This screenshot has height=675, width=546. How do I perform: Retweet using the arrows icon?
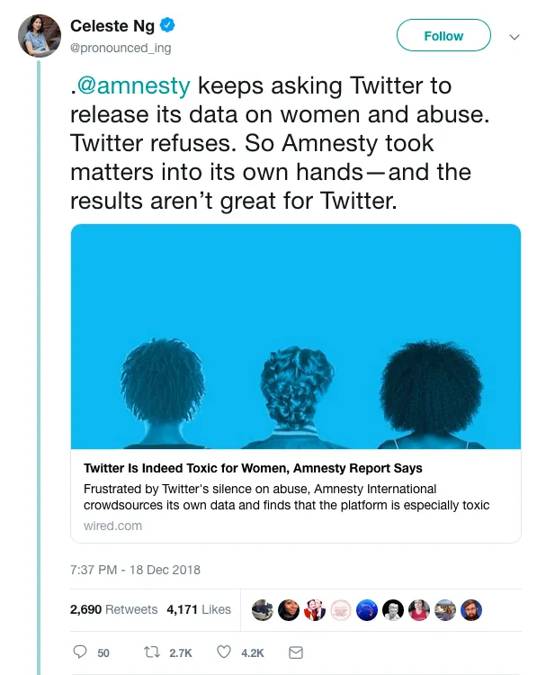click(151, 652)
